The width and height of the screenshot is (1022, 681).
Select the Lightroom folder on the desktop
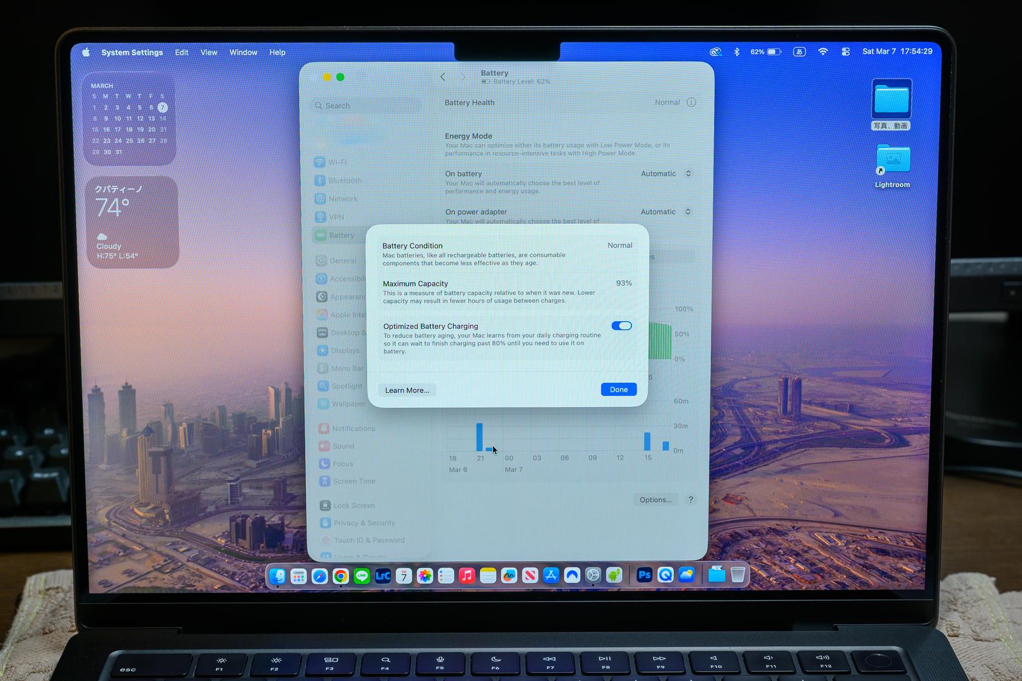[892, 166]
